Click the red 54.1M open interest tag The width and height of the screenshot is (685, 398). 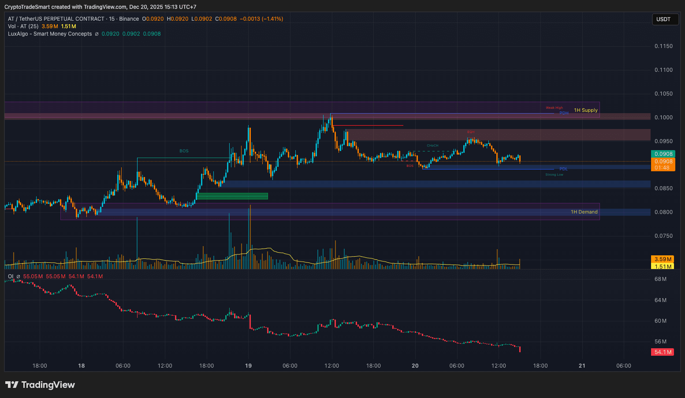pyautogui.click(x=663, y=352)
